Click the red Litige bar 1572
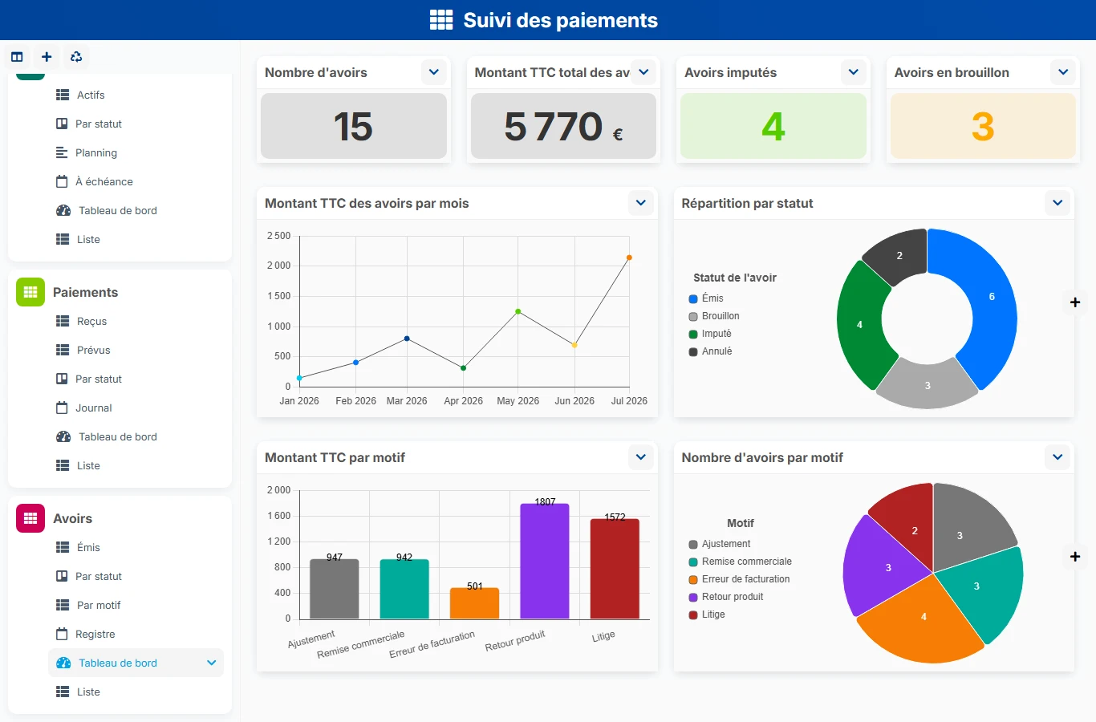This screenshot has height=722, width=1096. (615, 569)
